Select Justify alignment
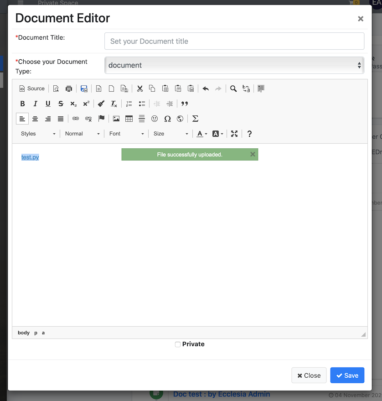The image size is (382, 401). pyautogui.click(x=61, y=119)
